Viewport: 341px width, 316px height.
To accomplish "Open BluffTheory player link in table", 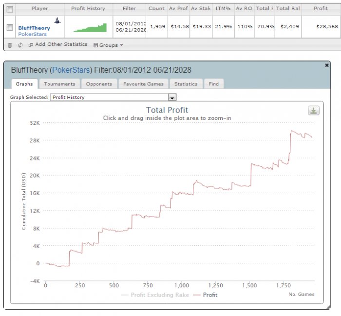I will [x=34, y=28].
